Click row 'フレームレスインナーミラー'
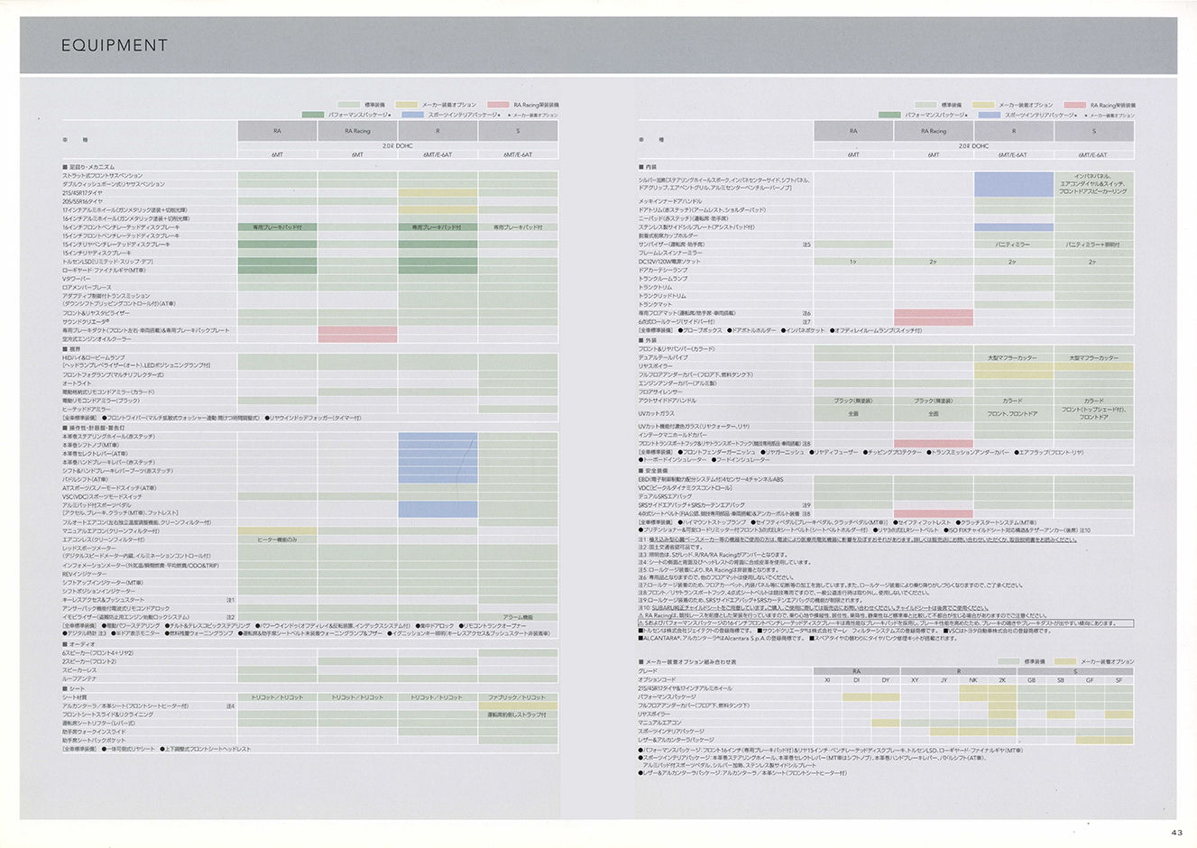Viewport: 1197px width, 848px height. point(886,253)
